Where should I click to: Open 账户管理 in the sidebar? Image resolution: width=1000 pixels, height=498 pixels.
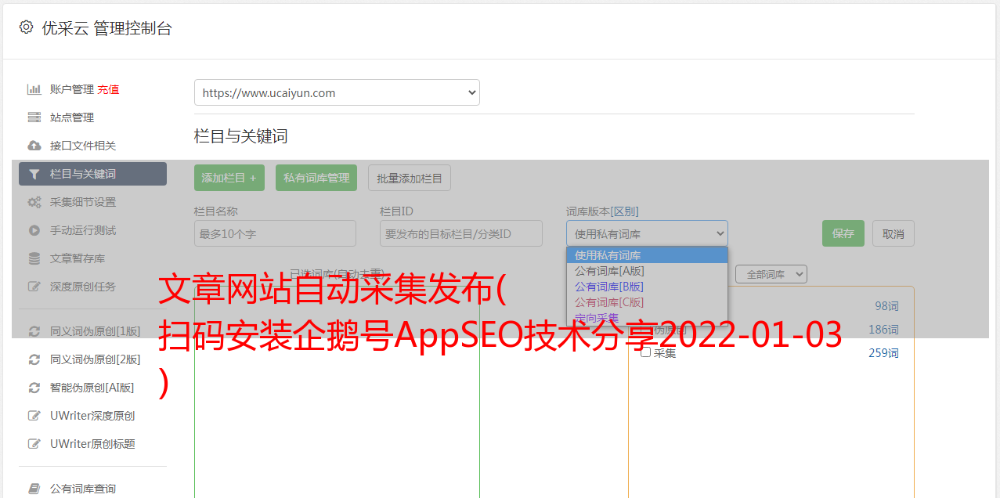[72, 89]
